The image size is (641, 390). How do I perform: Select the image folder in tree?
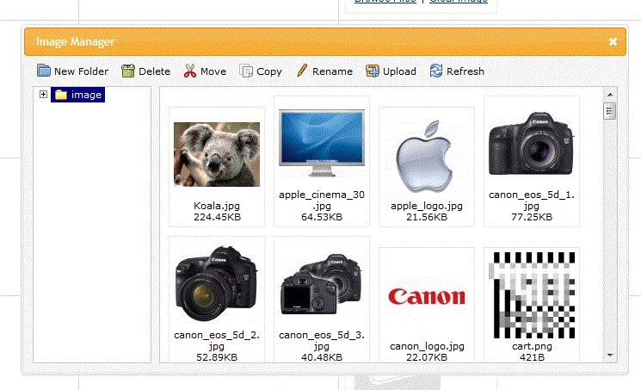click(x=78, y=95)
